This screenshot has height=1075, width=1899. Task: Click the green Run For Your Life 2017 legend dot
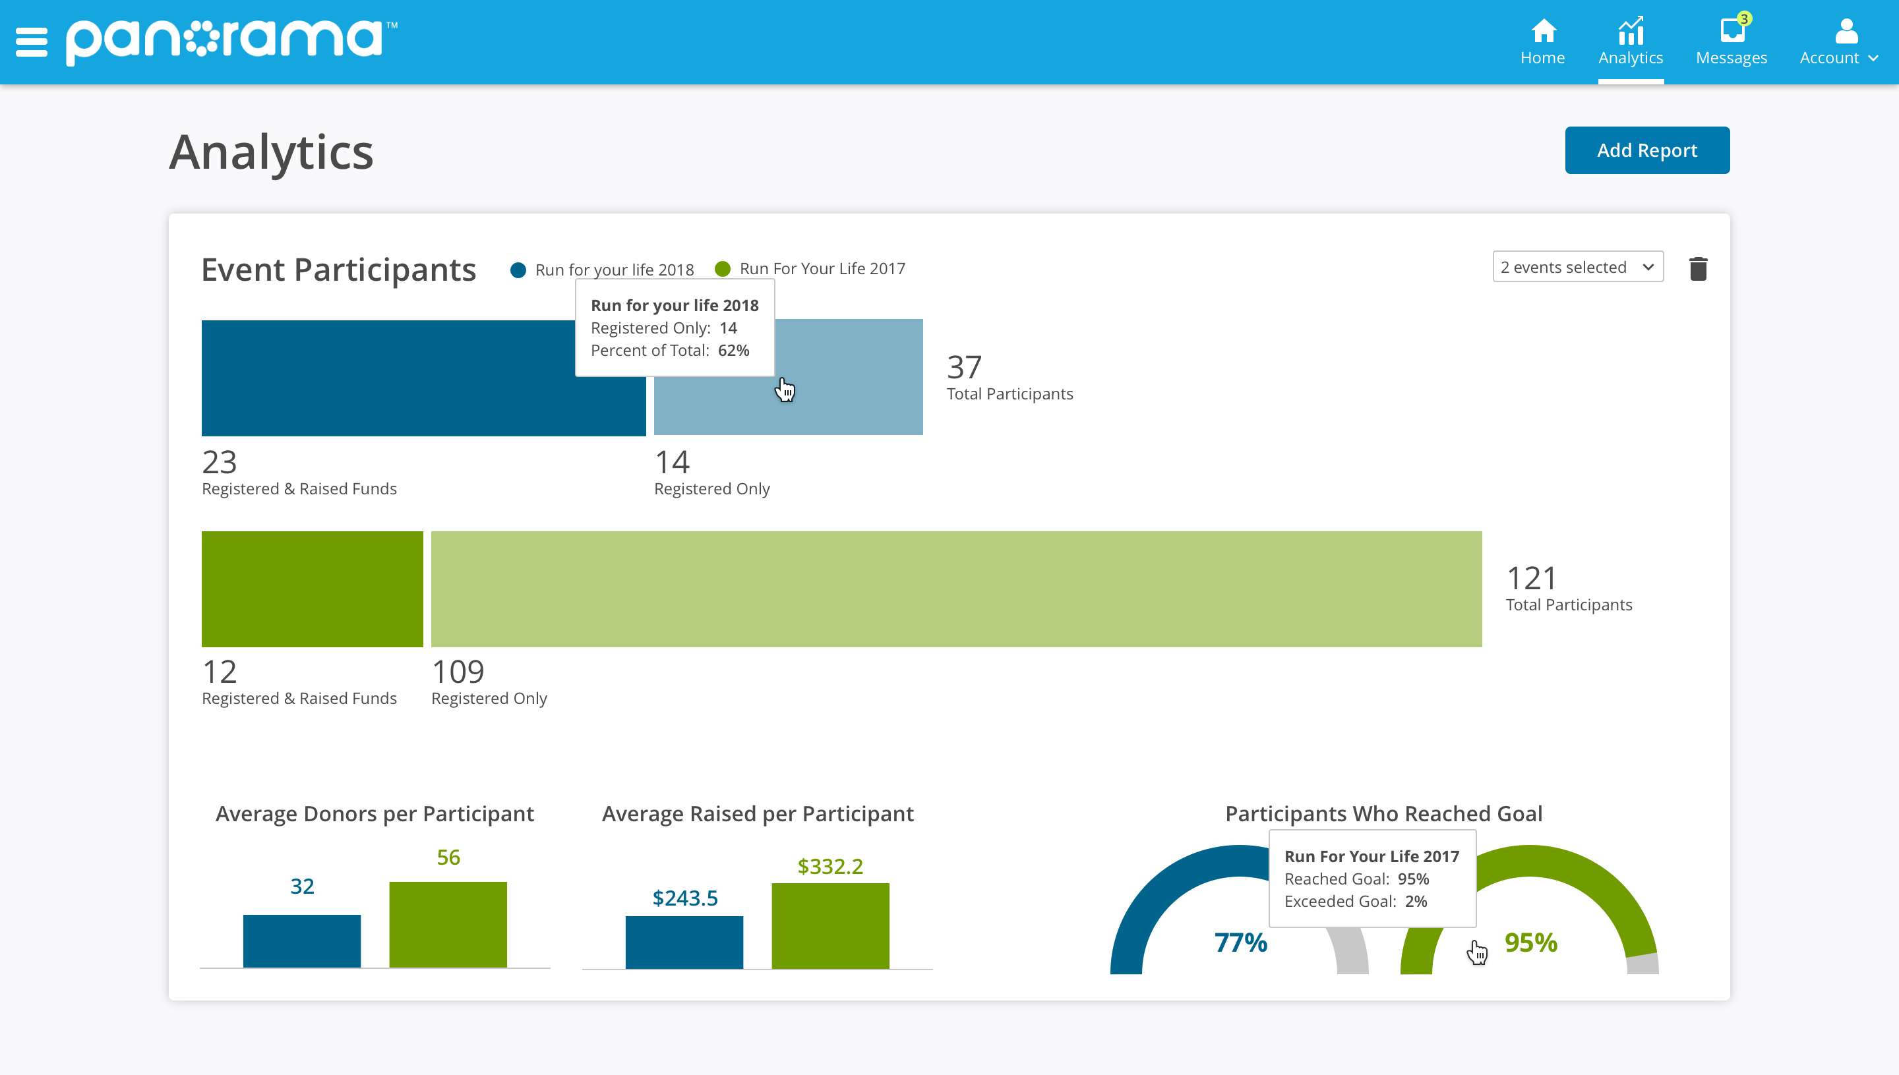click(x=723, y=269)
